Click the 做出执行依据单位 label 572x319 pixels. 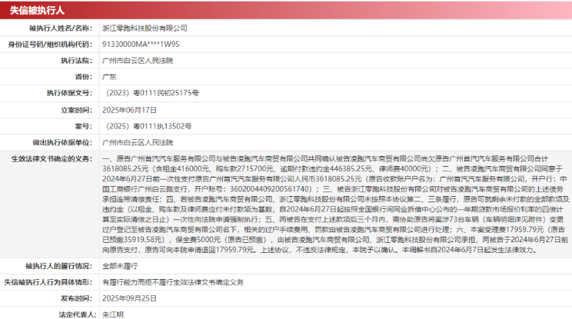coord(62,142)
